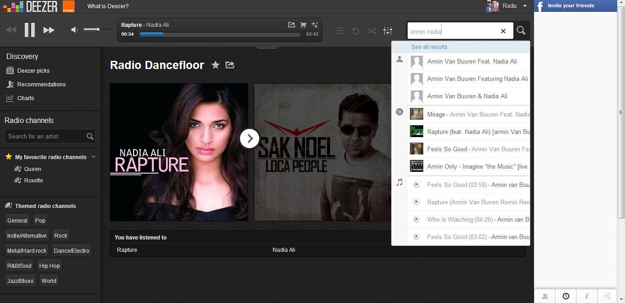Mute the player volume speaker icon

74,30
